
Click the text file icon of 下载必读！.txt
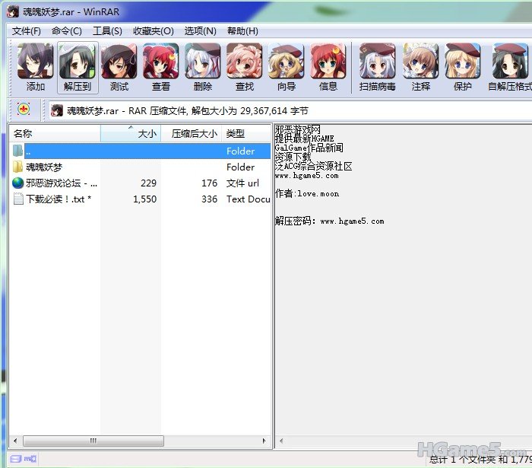click(18, 199)
